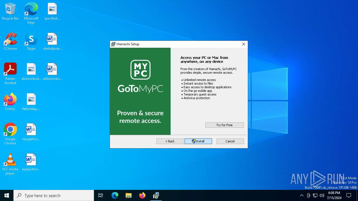Click the 'Proven & secure remote access.' text
Viewport: 358px width, 201px height.
click(140, 117)
